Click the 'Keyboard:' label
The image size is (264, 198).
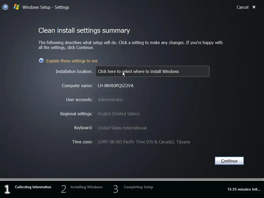click(83, 128)
